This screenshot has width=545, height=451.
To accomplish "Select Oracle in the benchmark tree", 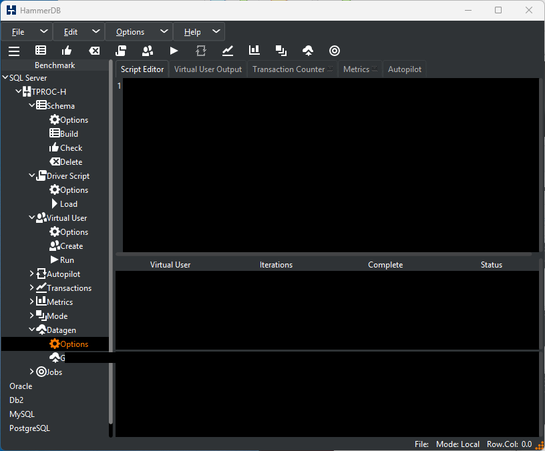I will tap(21, 386).
